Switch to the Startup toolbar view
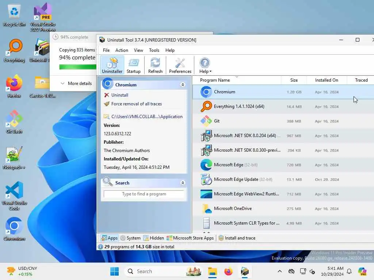 coord(134,65)
